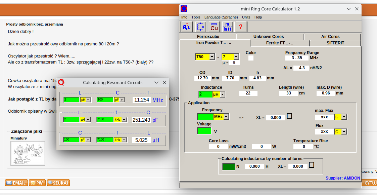Click the green Voltage input field
This screenshot has height=195, width=377.
[204, 131]
